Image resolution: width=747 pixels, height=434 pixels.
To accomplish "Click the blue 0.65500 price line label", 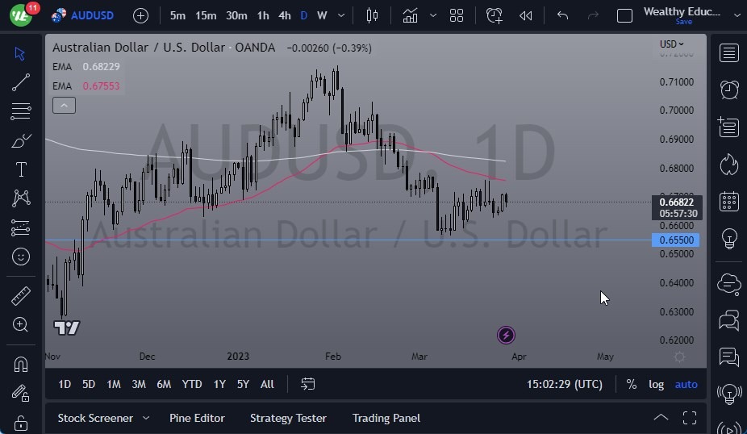I will tap(678, 240).
